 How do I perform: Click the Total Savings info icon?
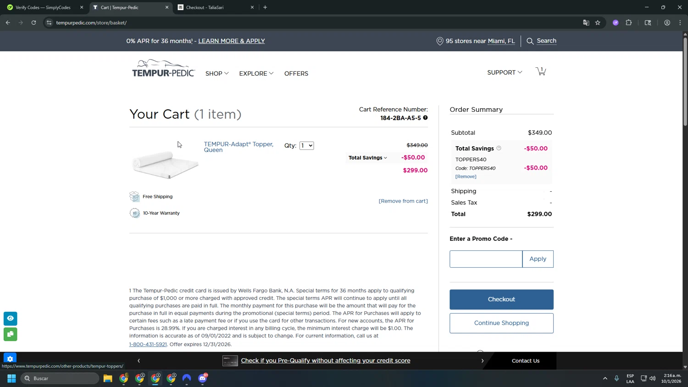click(x=499, y=148)
